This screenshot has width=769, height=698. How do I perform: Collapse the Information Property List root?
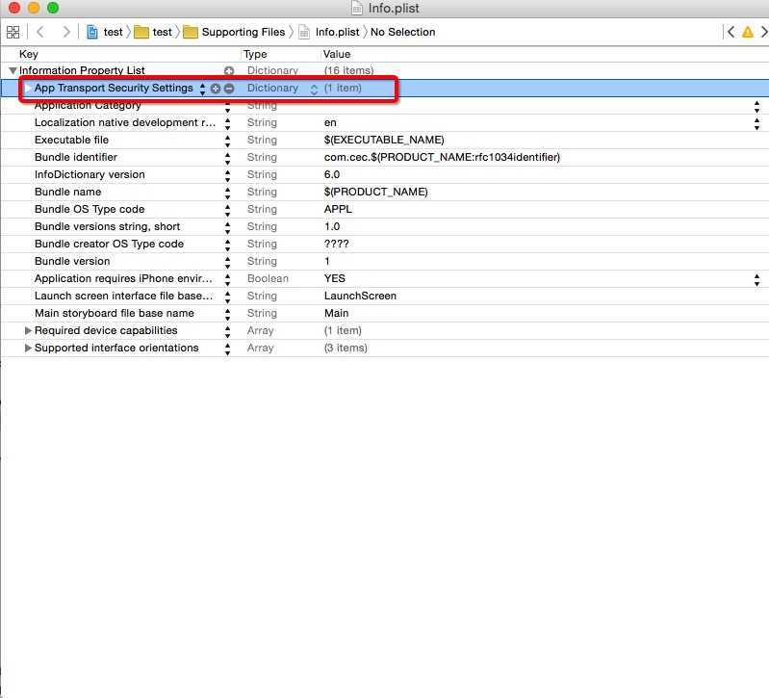[13, 70]
